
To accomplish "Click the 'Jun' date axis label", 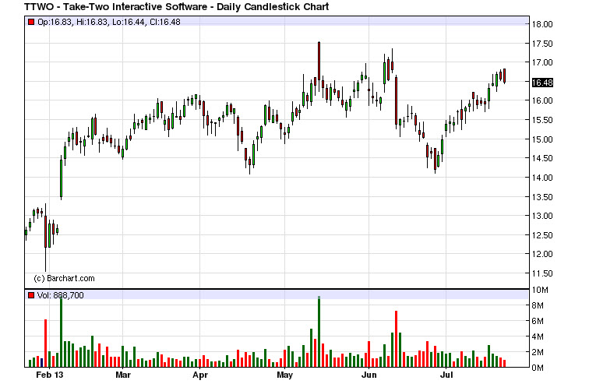I will click(369, 375).
